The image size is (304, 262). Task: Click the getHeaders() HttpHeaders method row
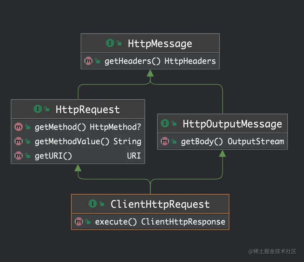click(160, 61)
